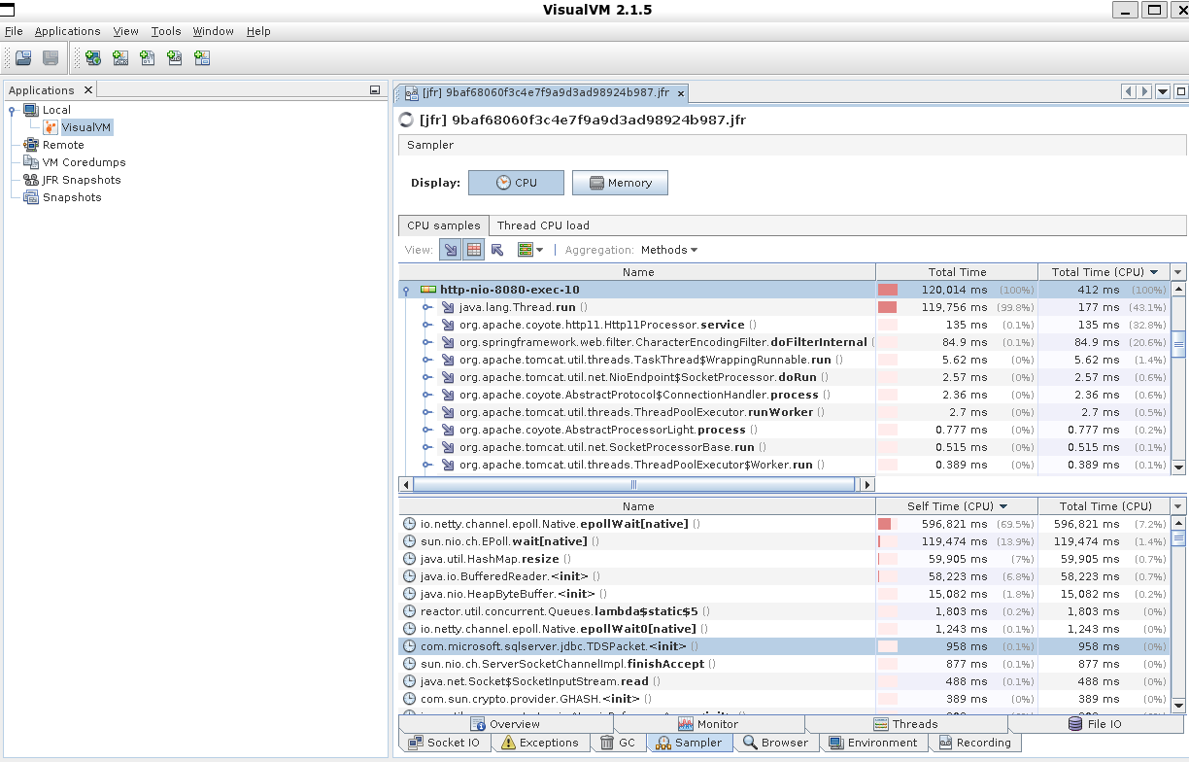The image size is (1189, 762).
Task: Expand the NioEndpoint$SocketProcessor.doRun node
Action: (x=426, y=377)
